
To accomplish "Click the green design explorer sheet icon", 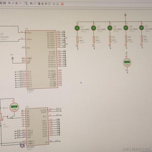I will (x=39, y=4).
